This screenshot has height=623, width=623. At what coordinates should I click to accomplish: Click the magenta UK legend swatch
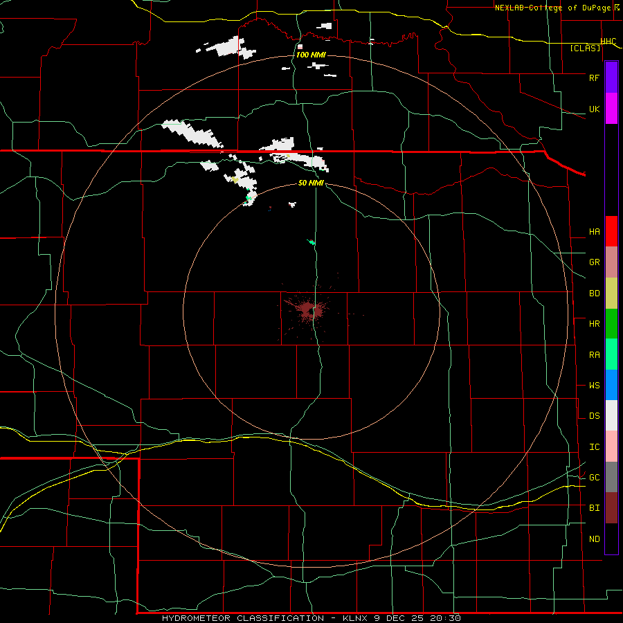click(611, 109)
